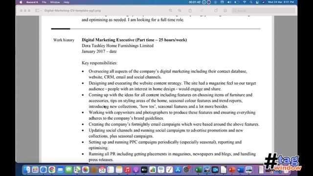Open the Apple menu
The width and height of the screenshot is (313, 176).
(x=21, y=2)
